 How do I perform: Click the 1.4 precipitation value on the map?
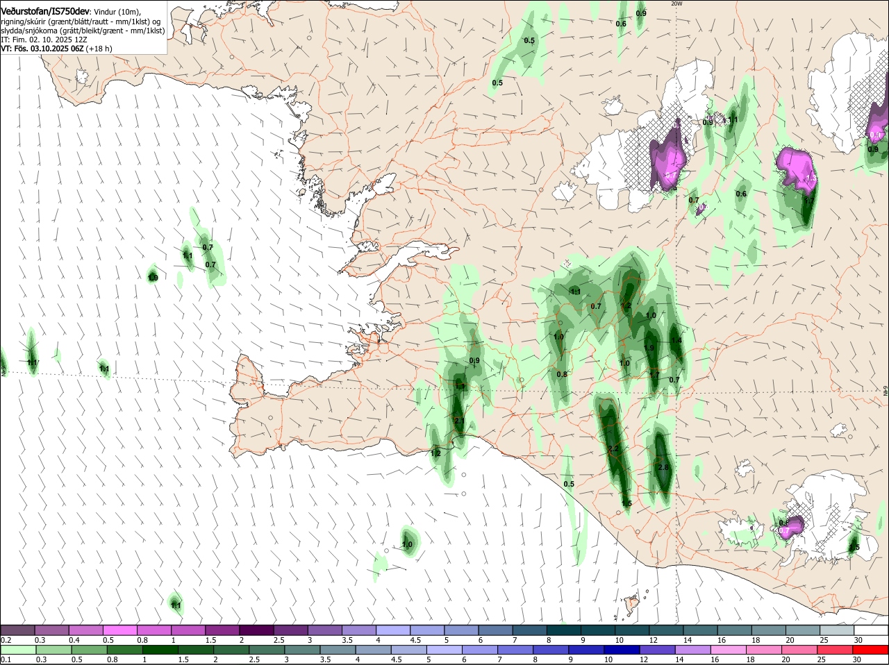point(676,340)
